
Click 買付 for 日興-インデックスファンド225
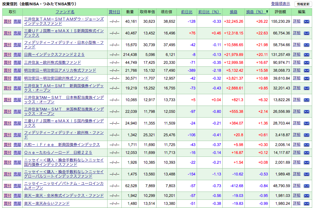click(x=8, y=55)
